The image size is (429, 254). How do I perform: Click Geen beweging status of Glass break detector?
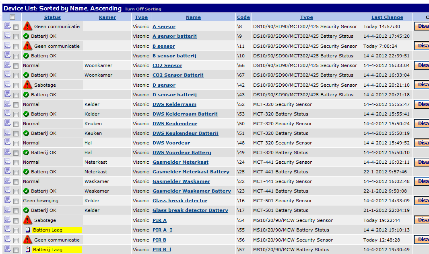point(41,201)
